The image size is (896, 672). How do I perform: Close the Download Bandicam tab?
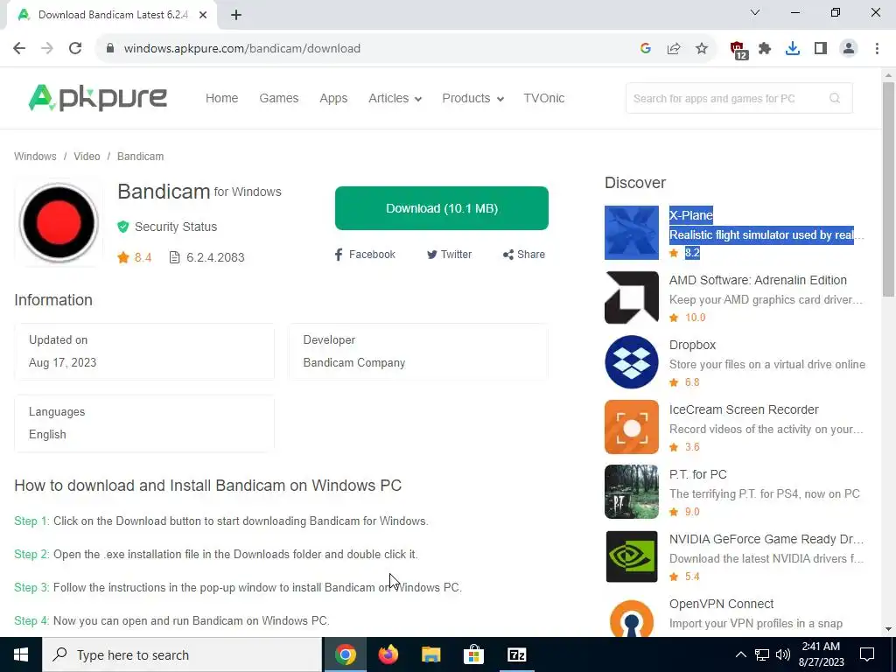pyautogui.click(x=203, y=15)
